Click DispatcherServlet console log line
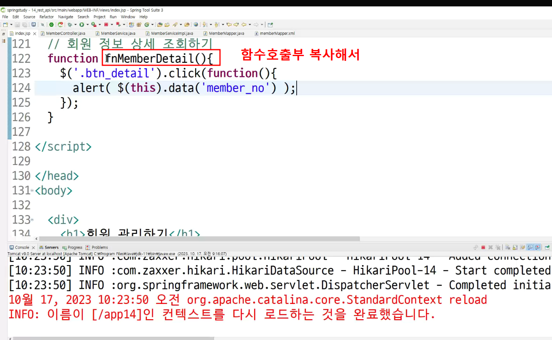This screenshot has height=340, width=552. pyautogui.click(x=280, y=285)
